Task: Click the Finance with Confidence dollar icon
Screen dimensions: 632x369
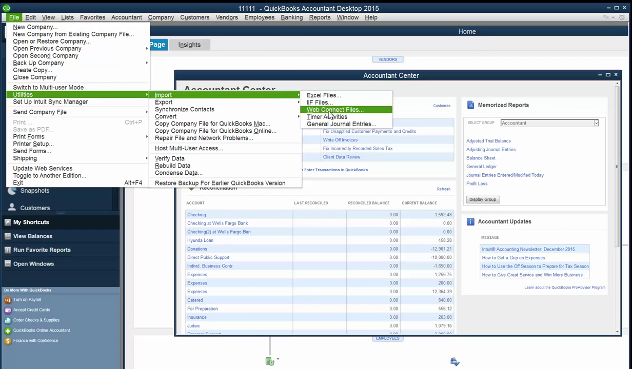Action: click(x=8, y=341)
